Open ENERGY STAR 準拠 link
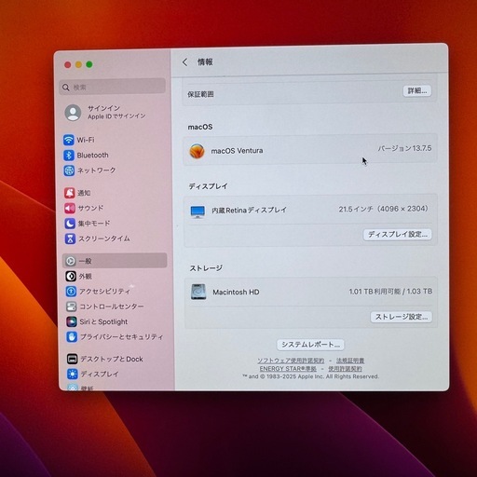The width and height of the screenshot is (477, 477). click(288, 369)
